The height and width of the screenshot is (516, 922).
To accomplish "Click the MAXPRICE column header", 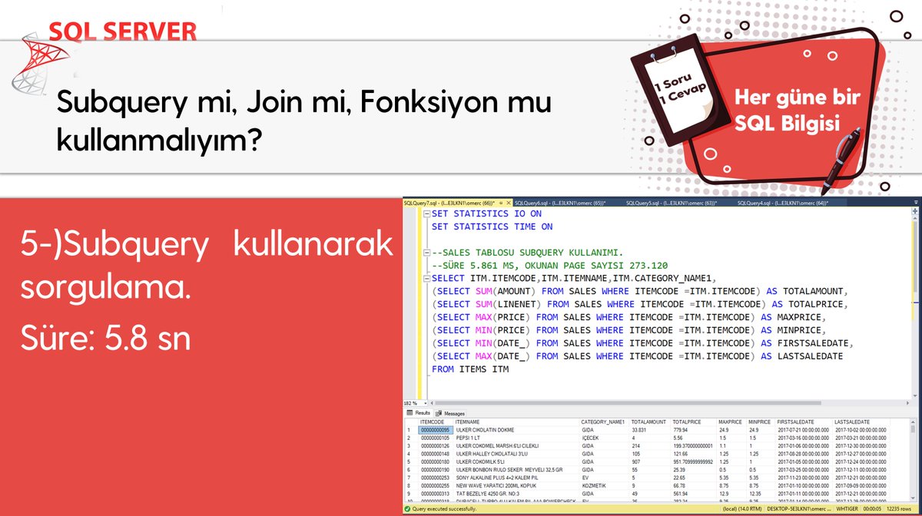I will 731,422.
